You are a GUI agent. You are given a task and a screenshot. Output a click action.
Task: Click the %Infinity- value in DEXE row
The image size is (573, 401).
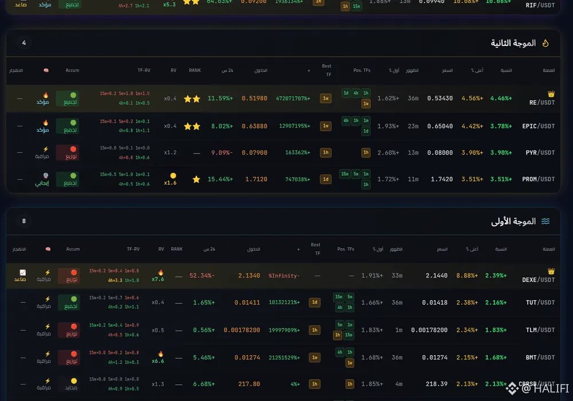284,276
